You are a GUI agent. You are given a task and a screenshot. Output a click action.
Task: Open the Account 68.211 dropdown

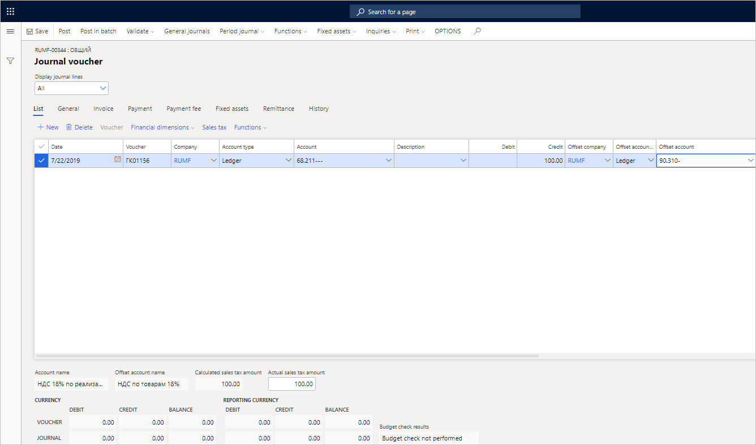pyautogui.click(x=389, y=161)
